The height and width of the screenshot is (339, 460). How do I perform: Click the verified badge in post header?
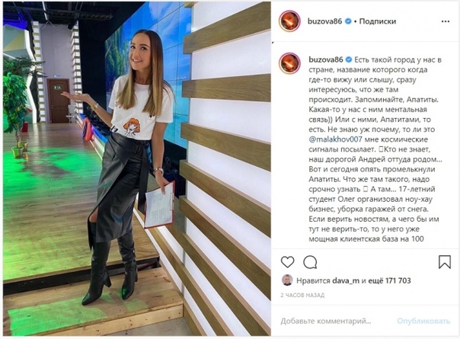point(348,21)
